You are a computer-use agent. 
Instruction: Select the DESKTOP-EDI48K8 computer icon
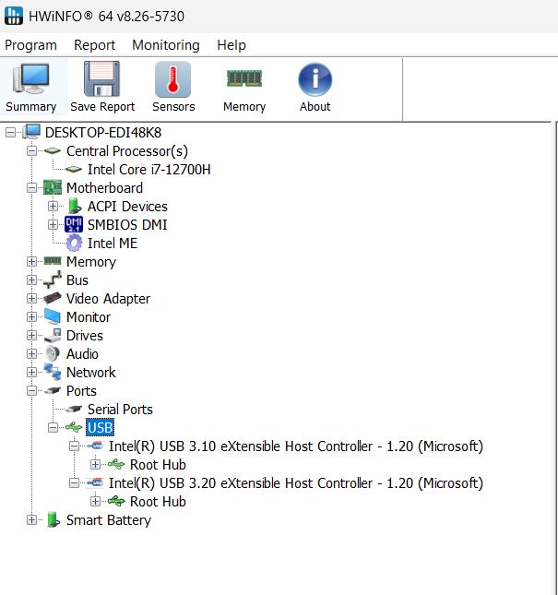coord(31,132)
